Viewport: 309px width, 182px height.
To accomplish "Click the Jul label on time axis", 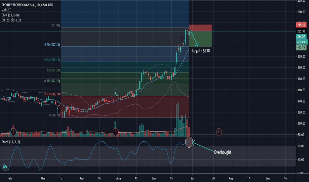I will pos(192,178).
